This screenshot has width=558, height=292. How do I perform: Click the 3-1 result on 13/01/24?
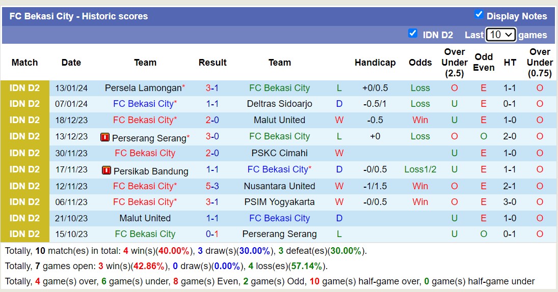click(212, 88)
